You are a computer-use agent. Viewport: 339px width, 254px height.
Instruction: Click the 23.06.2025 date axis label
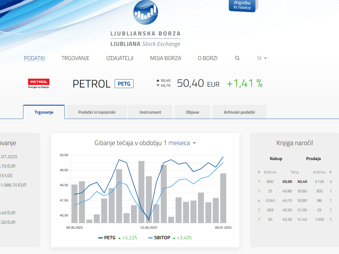(149, 228)
